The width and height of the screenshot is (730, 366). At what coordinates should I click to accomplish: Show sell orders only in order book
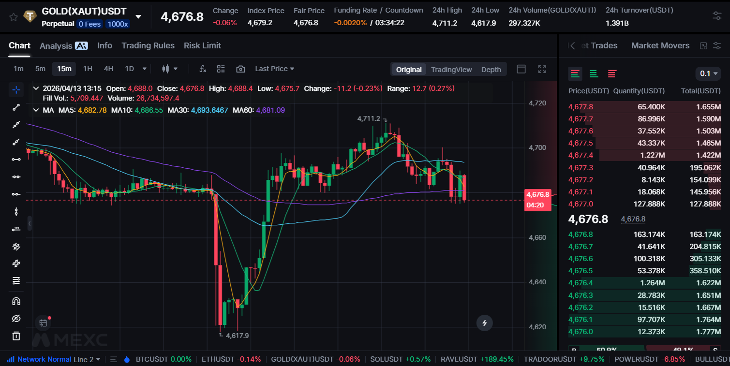612,74
